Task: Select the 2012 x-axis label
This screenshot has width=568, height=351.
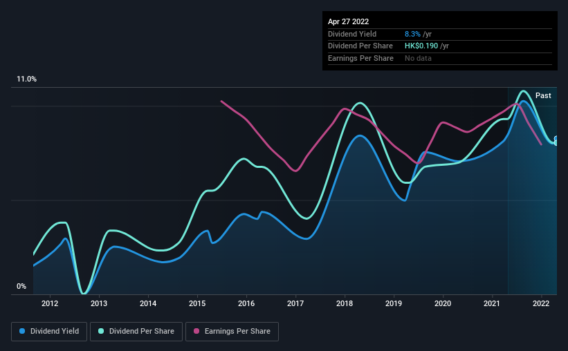Action: 50,303
